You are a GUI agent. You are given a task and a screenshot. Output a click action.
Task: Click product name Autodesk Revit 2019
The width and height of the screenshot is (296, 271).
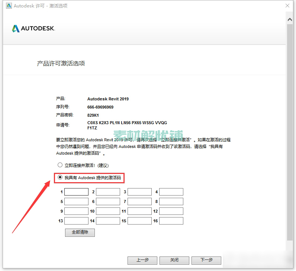(x=108, y=99)
